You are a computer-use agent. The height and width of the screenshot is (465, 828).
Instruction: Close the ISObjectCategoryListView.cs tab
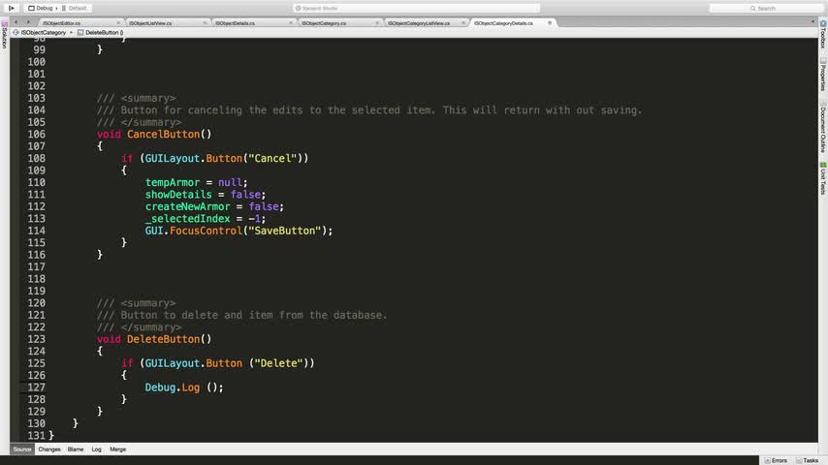[x=463, y=22]
